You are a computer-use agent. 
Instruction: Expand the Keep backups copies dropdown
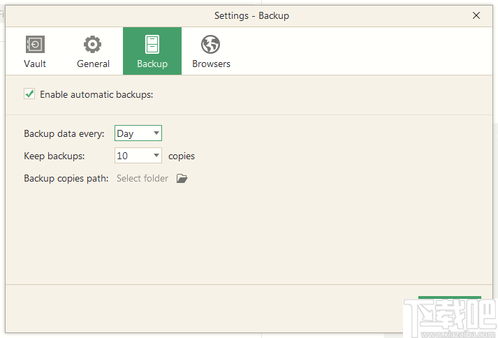tap(138, 155)
